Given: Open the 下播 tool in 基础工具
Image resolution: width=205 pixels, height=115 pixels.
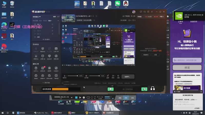Looking at the screenshot, I should (56, 76).
